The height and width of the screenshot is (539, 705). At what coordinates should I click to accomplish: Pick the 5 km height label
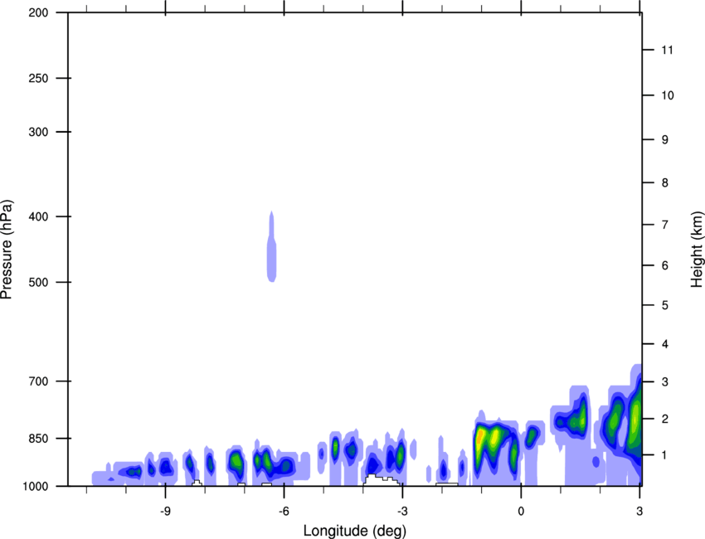click(665, 305)
